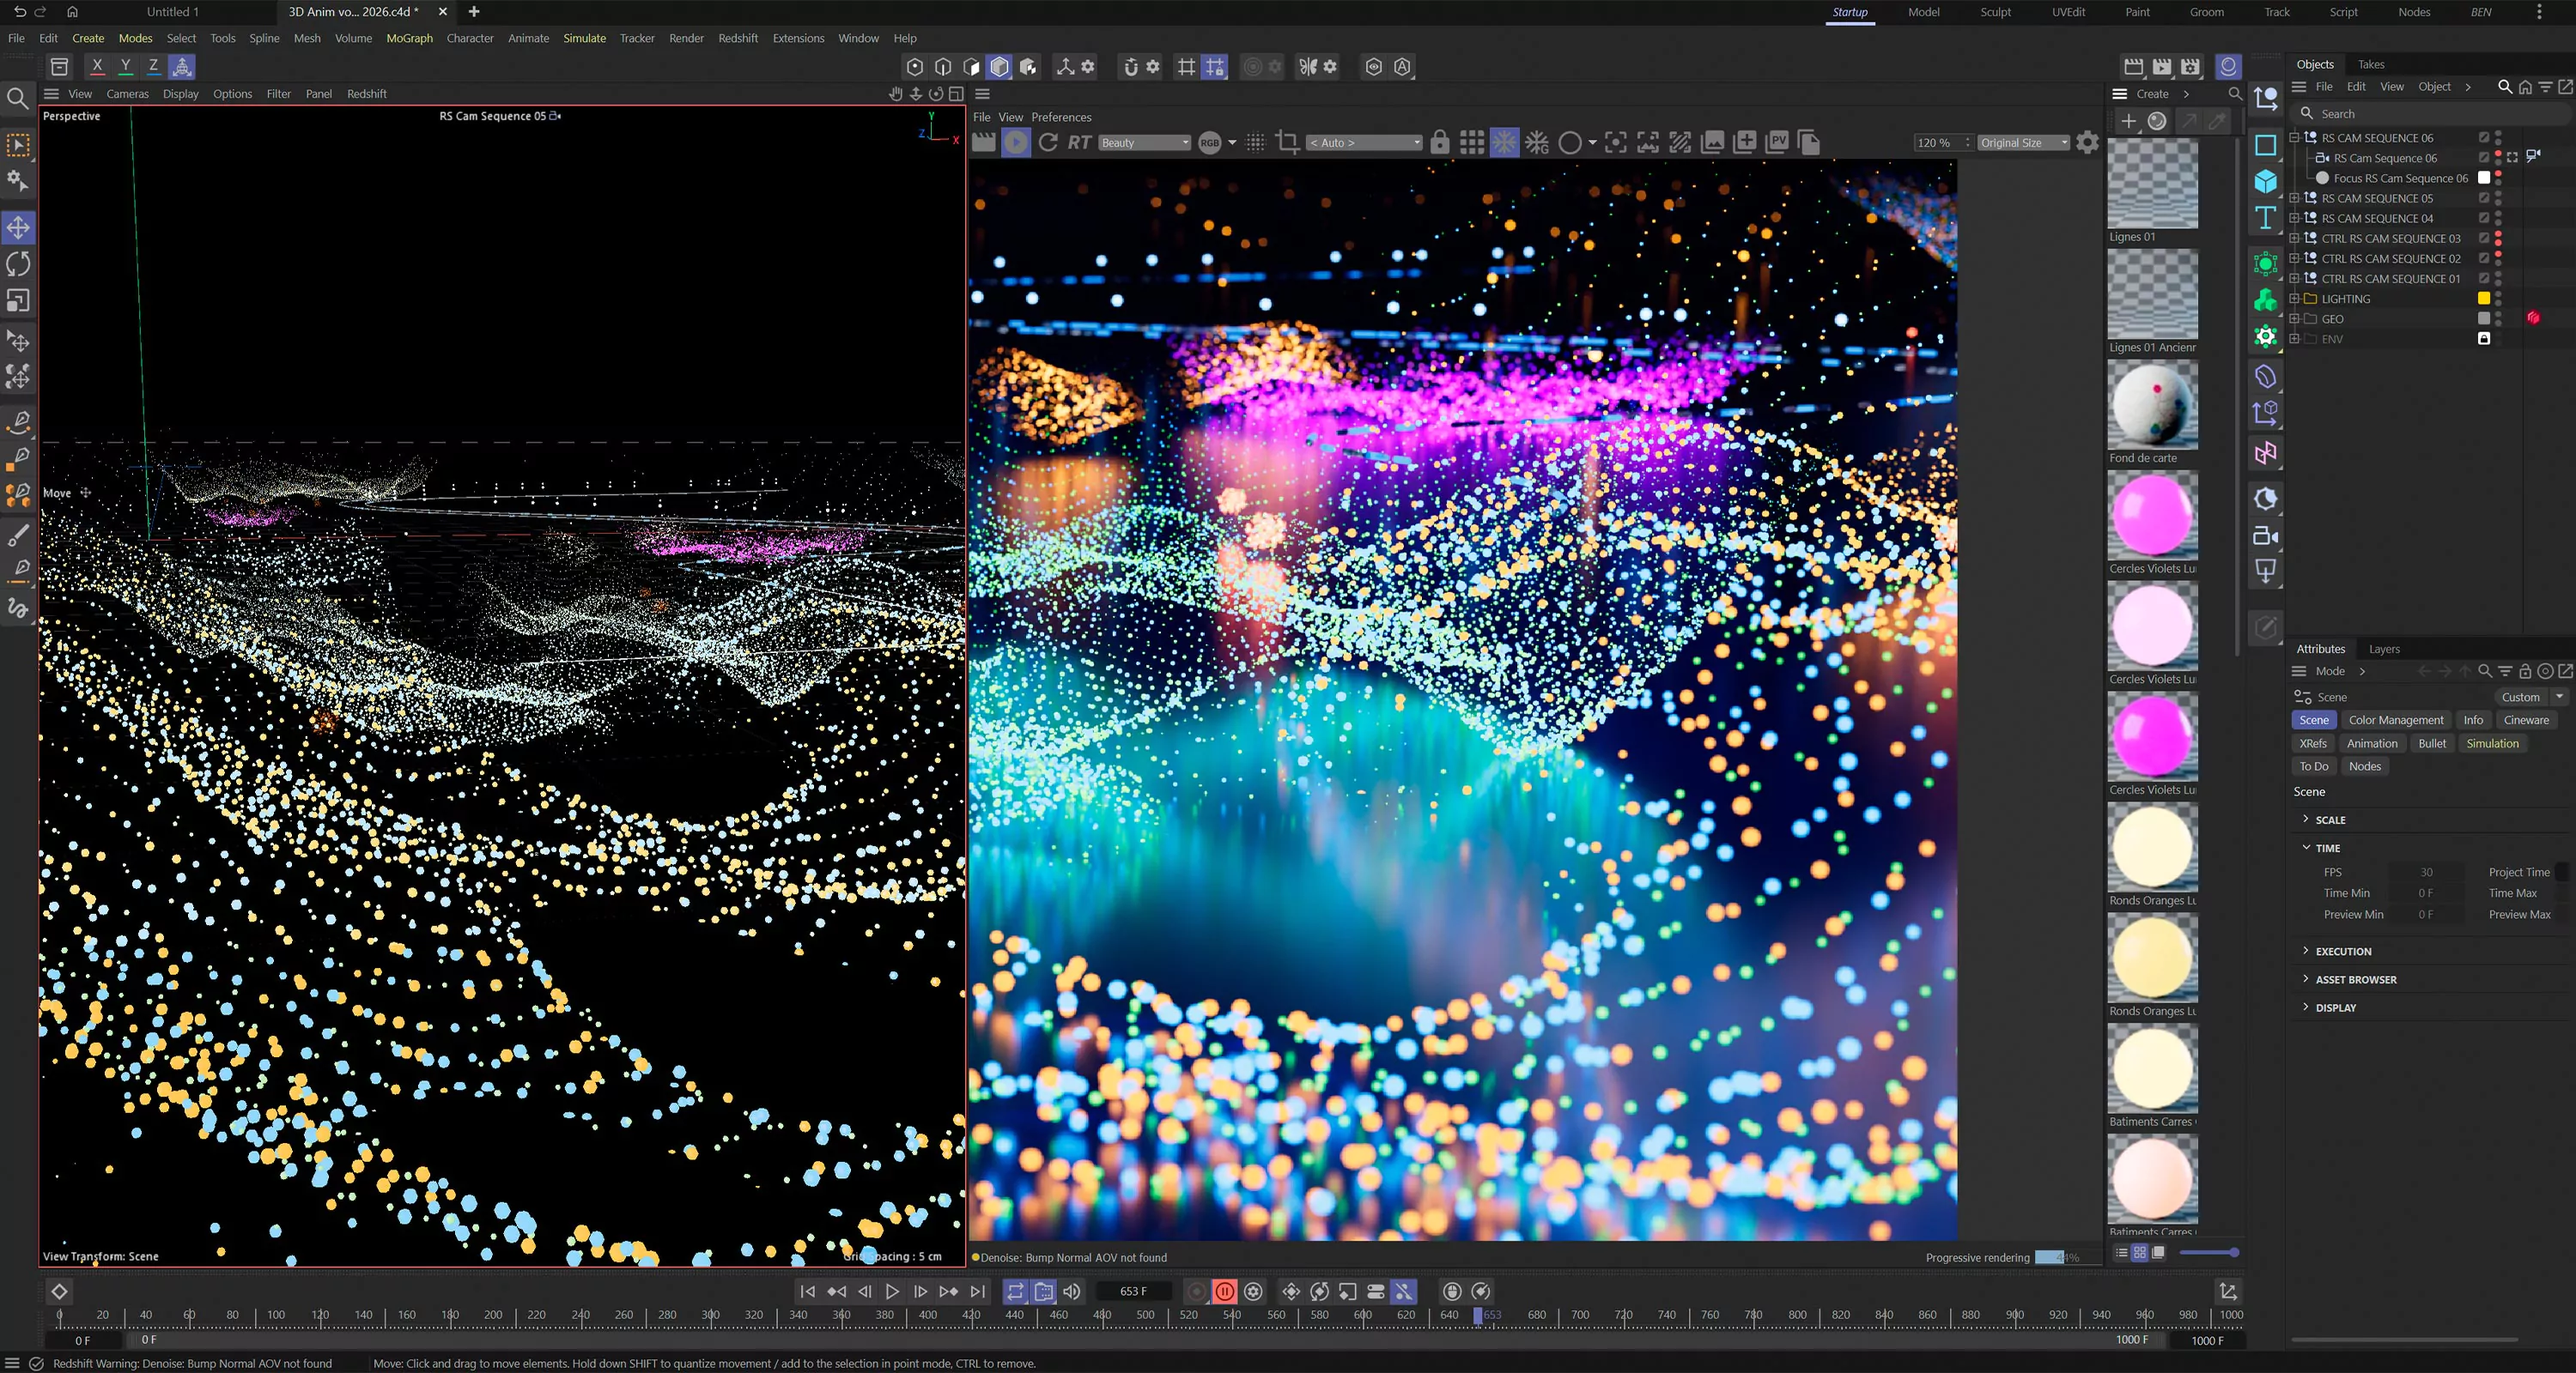Viewport: 2576px width, 1373px height.
Task: Open RenderView settings gear icon
Action: click(x=2087, y=143)
